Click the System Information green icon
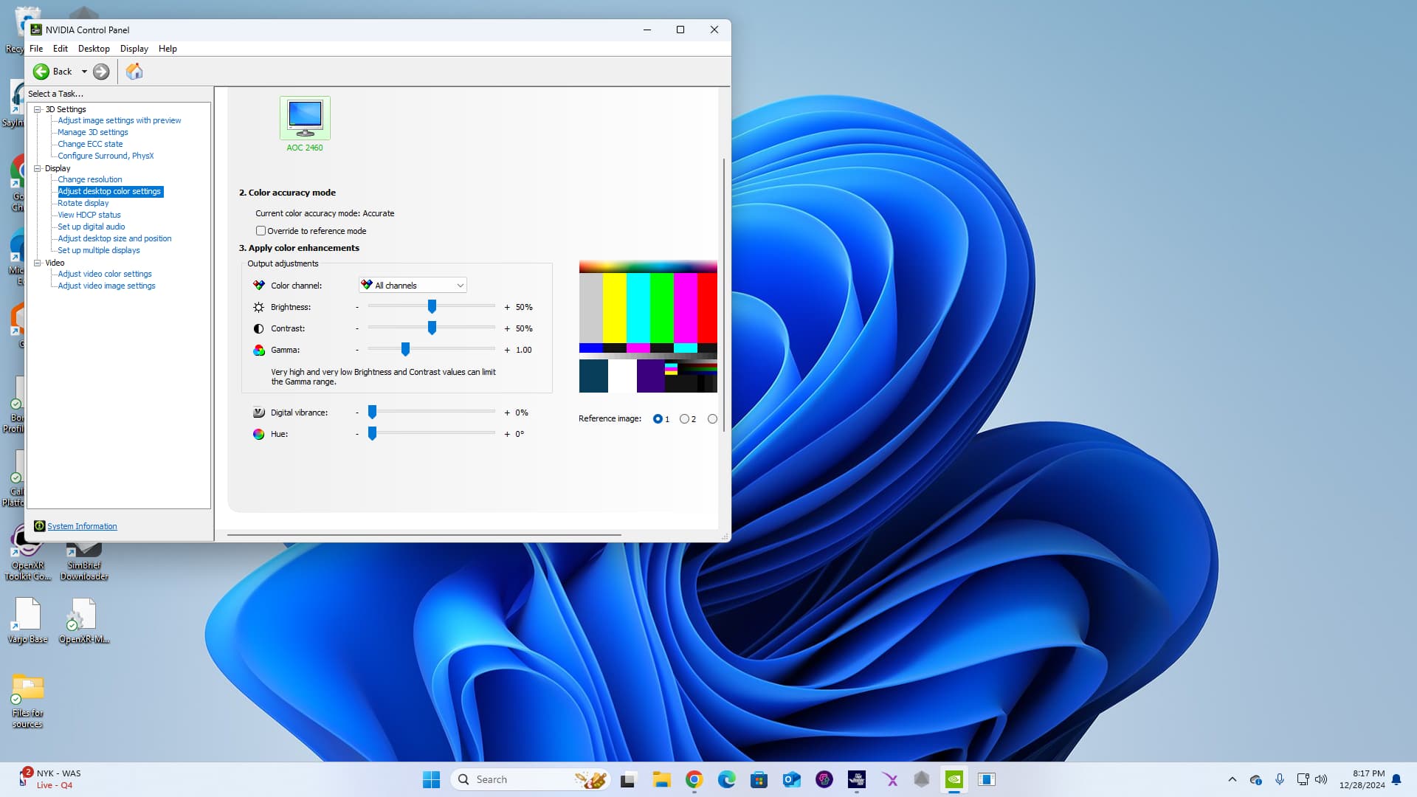This screenshot has width=1417, height=797. pyautogui.click(x=40, y=526)
